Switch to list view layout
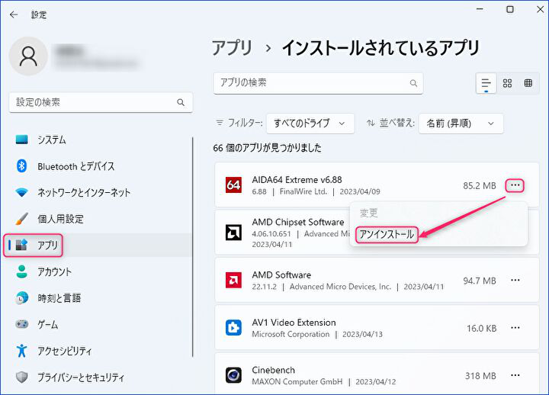The height and width of the screenshot is (395, 549). [486, 83]
